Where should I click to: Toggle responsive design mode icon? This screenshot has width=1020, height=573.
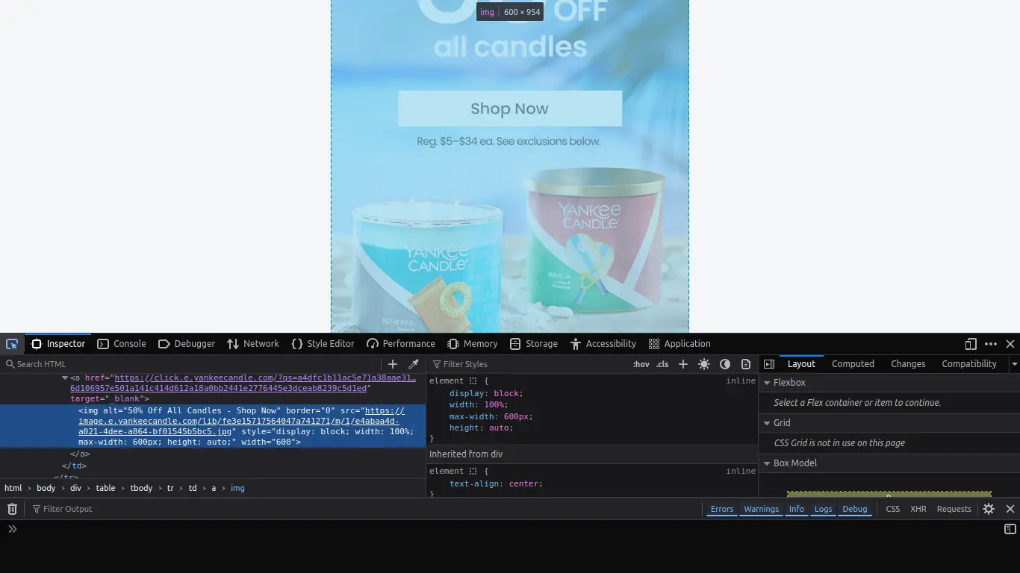971,344
